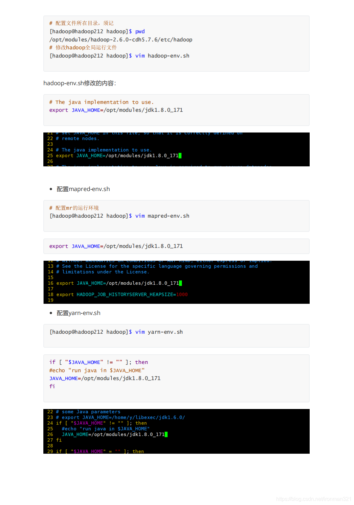The image size is (354, 505).
Task: Click line 27 'fi' in the yarn terminal
Action: pos(54,440)
